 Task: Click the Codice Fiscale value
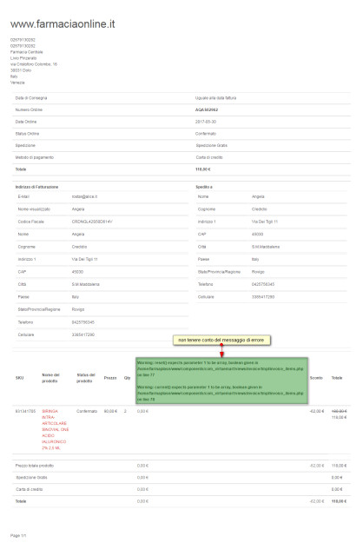tap(92, 222)
